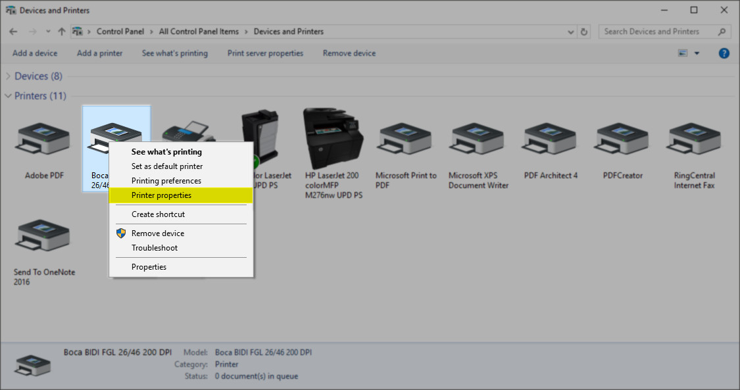Focus the Search Devices and Printers field
Viewport: 740px width, 390px height.
tap(664, 32)
